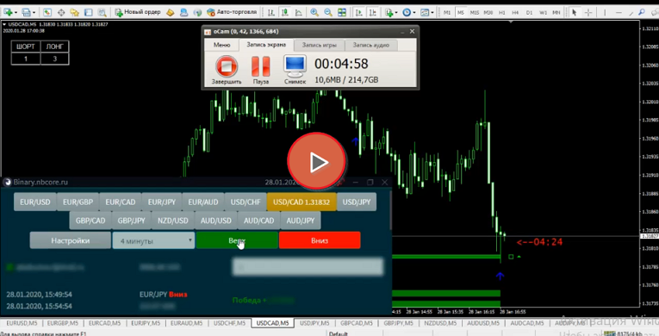Open the 4 минуты expiry dropdown
The width and height of the screenshot is (659, 336).
pos(153,240)
